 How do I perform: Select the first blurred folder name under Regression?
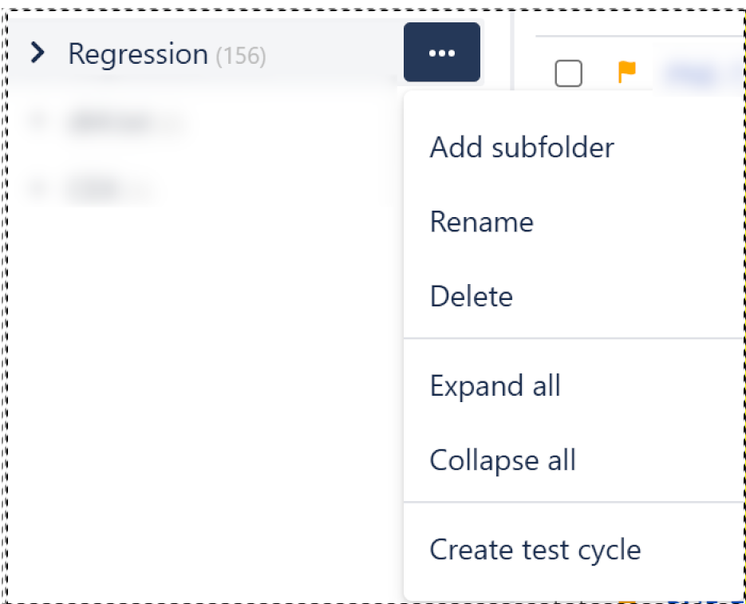[112, 123]
